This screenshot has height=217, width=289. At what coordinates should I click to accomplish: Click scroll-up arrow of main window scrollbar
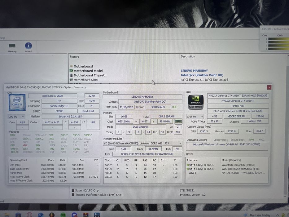(287, 55)
